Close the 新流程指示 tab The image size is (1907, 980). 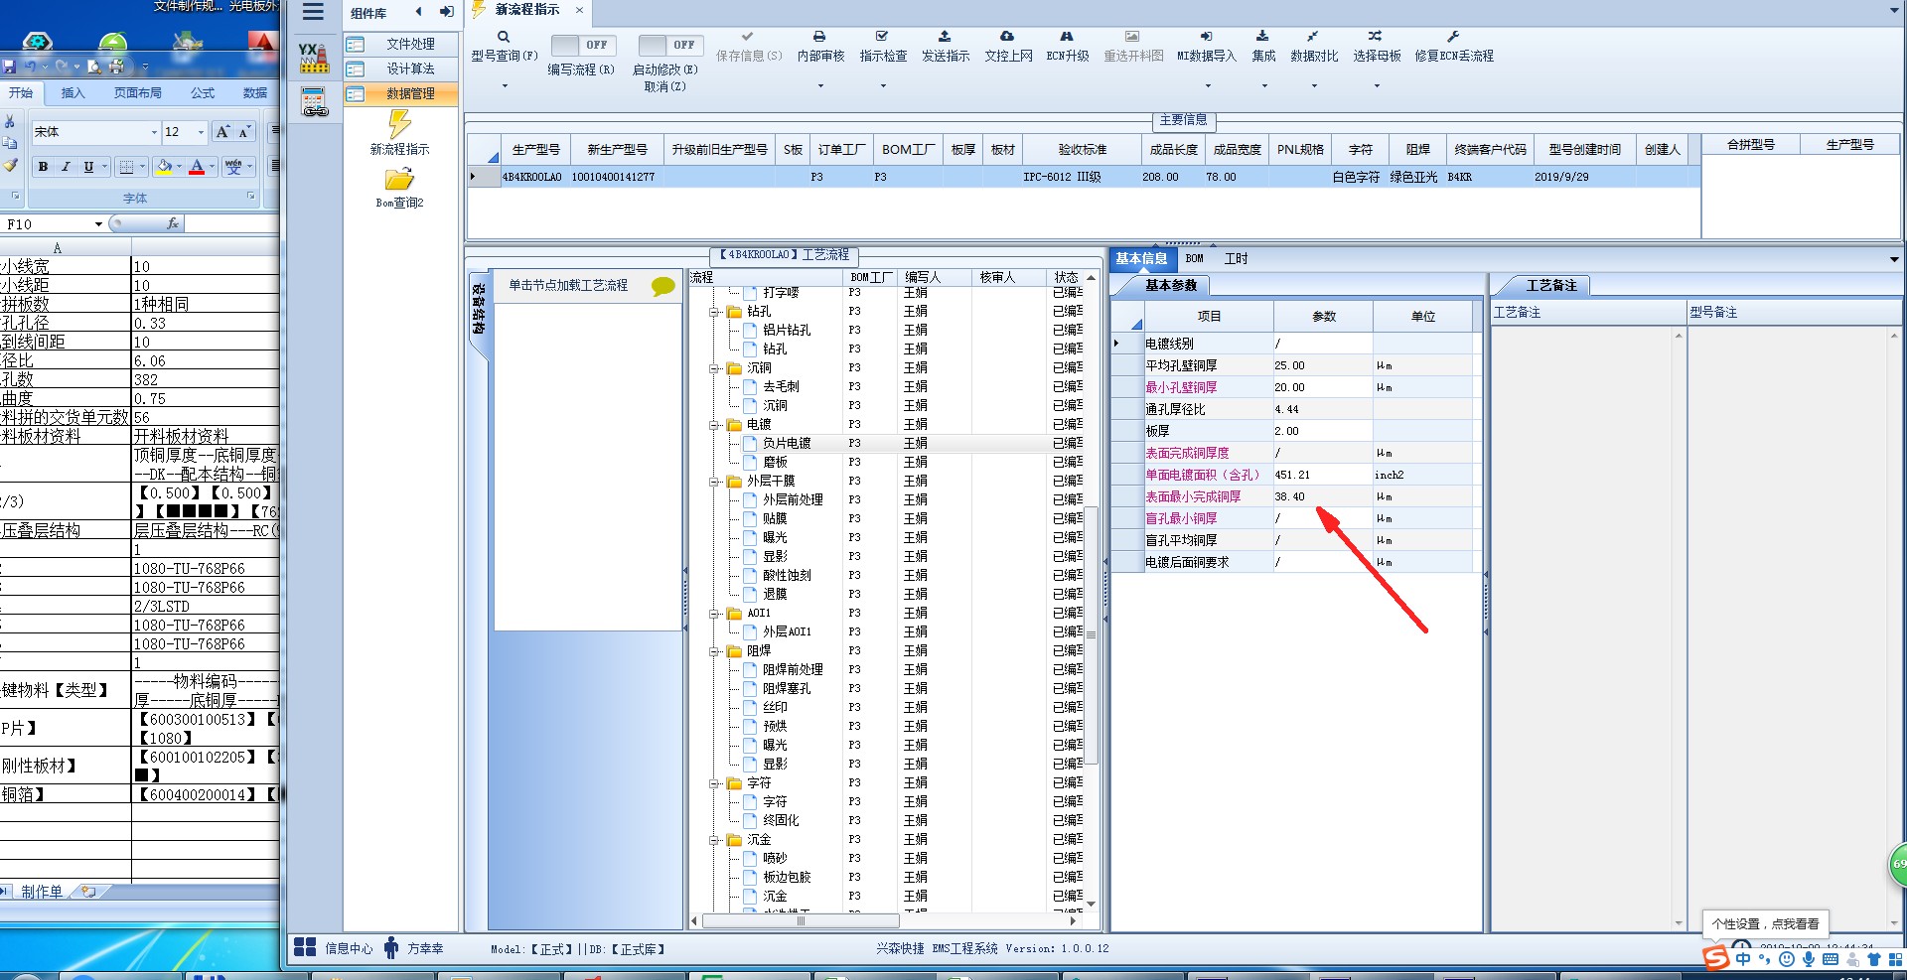tap(579, 10)
